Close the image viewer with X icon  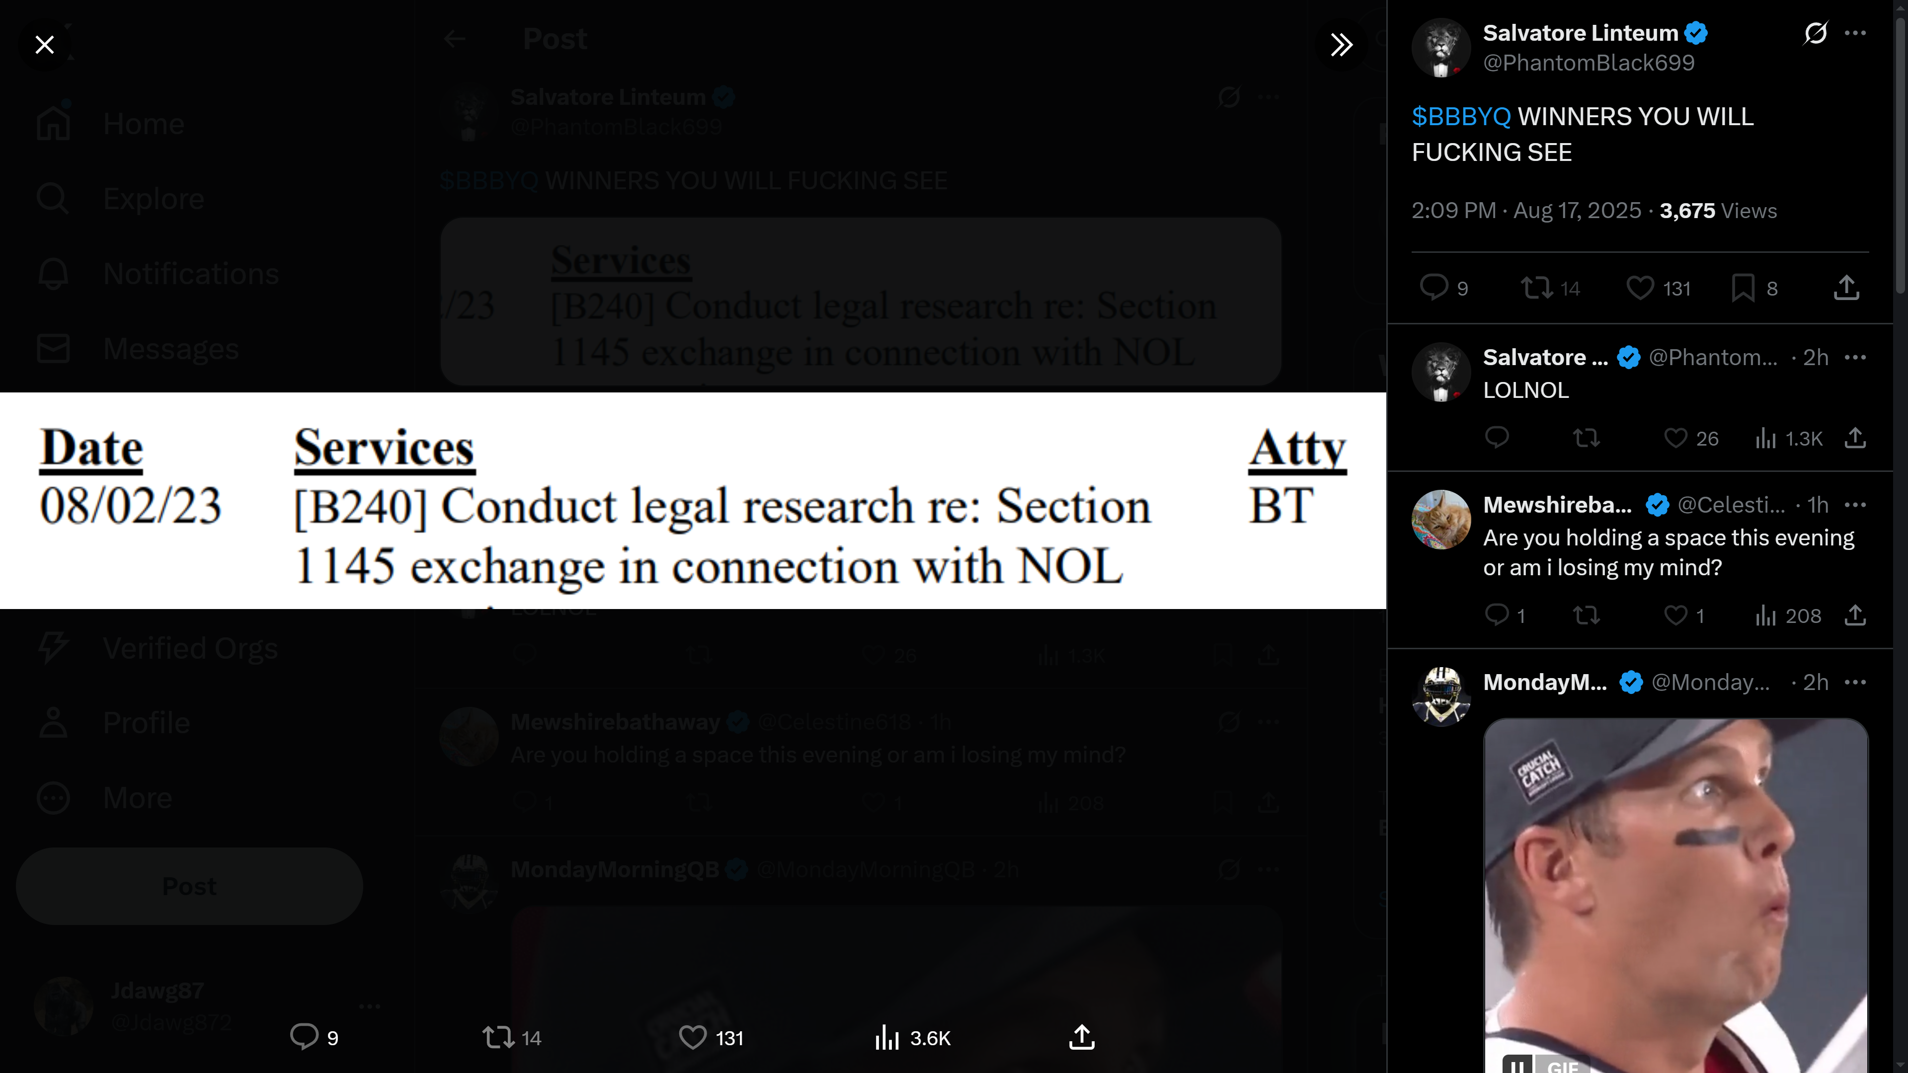pyautogui.click(x=44, y=45)
